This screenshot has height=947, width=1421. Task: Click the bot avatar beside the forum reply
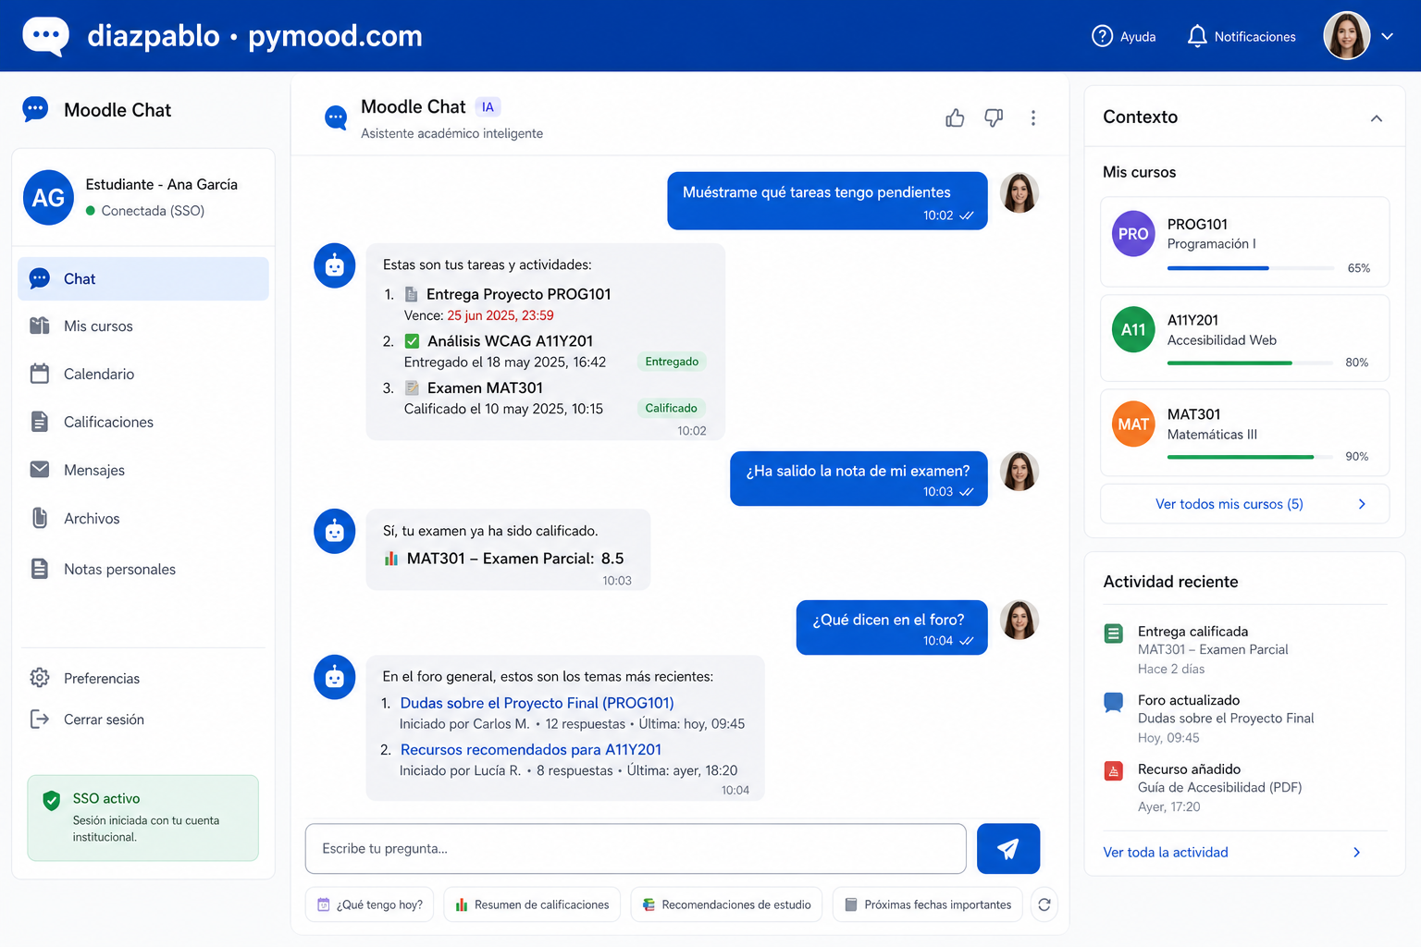click(335, 677)
